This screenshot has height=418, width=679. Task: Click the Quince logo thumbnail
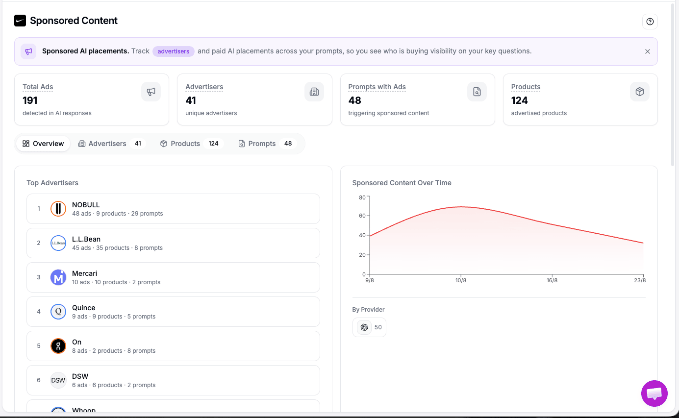pos(58,312)
